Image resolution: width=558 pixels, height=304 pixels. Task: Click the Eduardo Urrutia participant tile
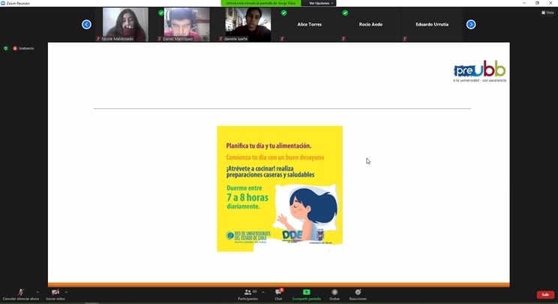(x=431, y=24)
